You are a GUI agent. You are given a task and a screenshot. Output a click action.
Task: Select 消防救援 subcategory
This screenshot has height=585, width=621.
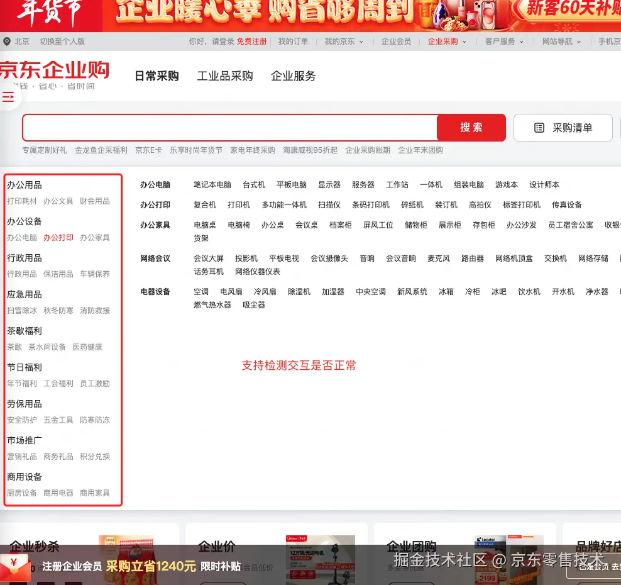point(95,310)
